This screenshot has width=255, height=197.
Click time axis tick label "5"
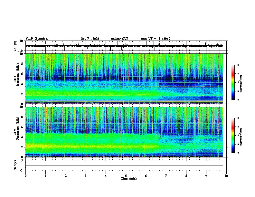click(x=126, y=176)
